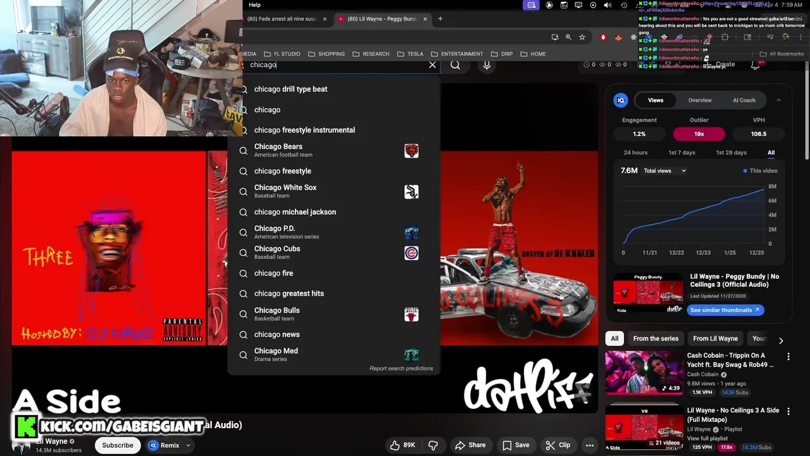This screenshot has height=456, width=810.
Task: Open options for No Ceilings 3 A Side playlist
Action: pos(788,412)
